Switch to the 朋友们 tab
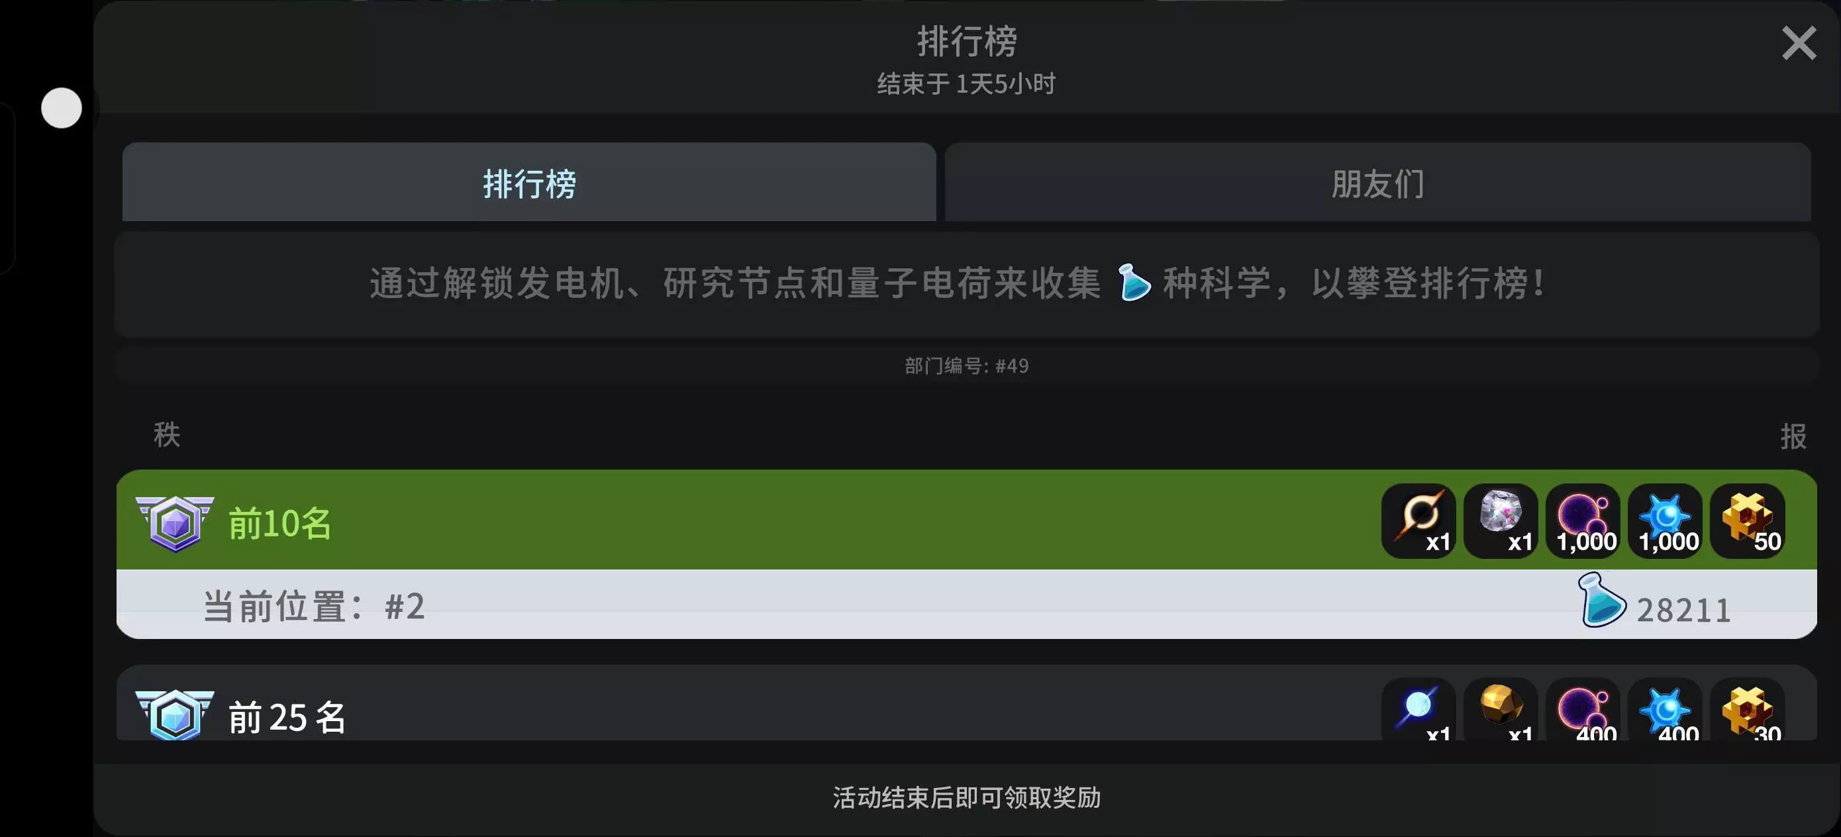Image resolution: width=1841 pixels, height=837 pixels. pos(1378,182)
